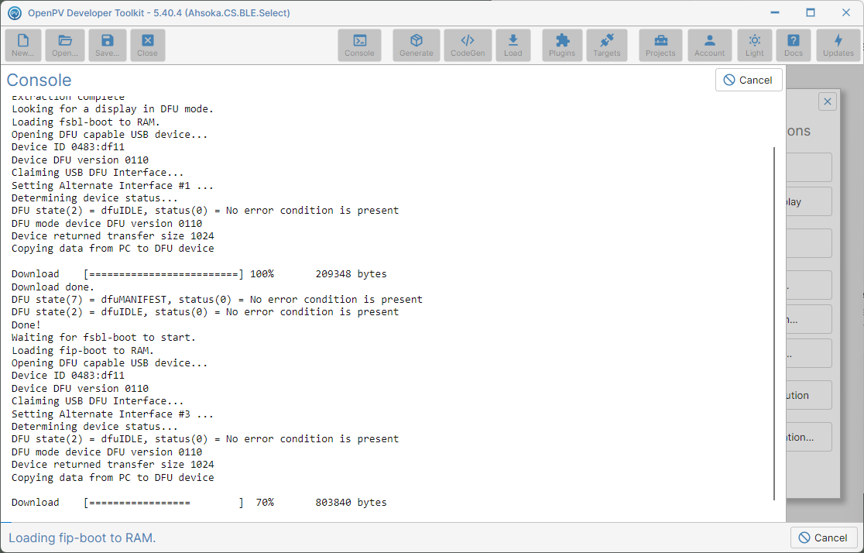Viewport: 864px width, 553px height.
Task: Click the OpenPV app logo in title bar
Action: pos(15,12)
